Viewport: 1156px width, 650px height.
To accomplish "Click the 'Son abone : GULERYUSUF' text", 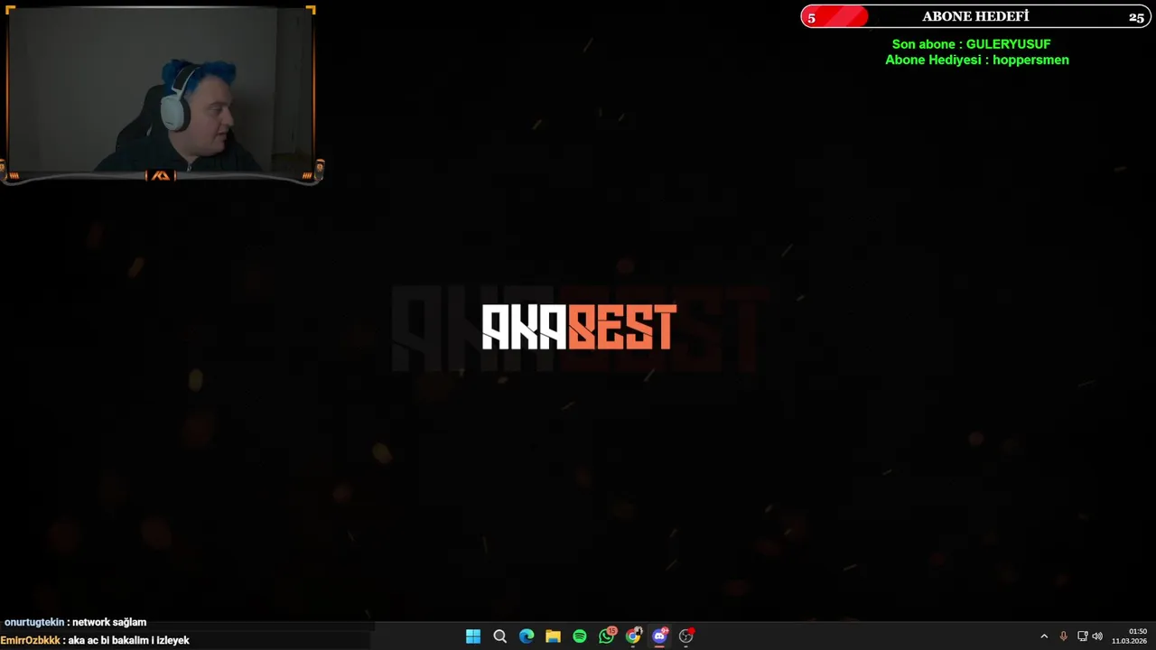I will [x=971, y=44].
